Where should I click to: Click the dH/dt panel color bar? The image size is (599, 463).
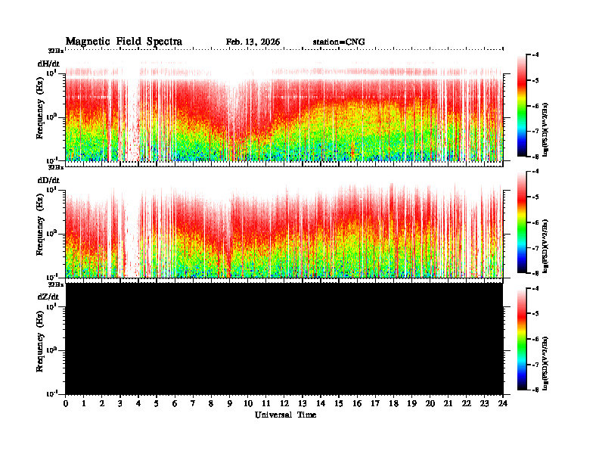coord(522,106)
